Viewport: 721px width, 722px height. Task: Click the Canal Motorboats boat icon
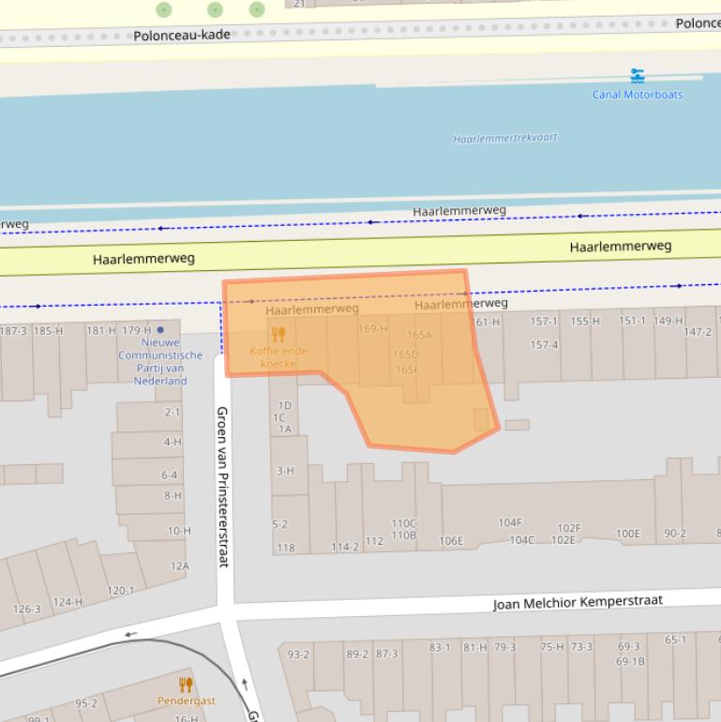pos(638,76)
